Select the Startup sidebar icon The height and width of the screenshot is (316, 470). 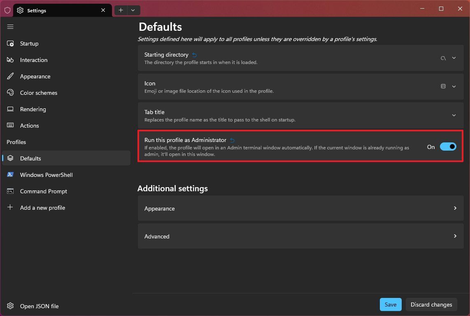coord(10,44)
